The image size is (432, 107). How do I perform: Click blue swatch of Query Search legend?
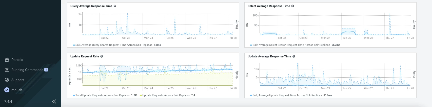click(74, 45)
